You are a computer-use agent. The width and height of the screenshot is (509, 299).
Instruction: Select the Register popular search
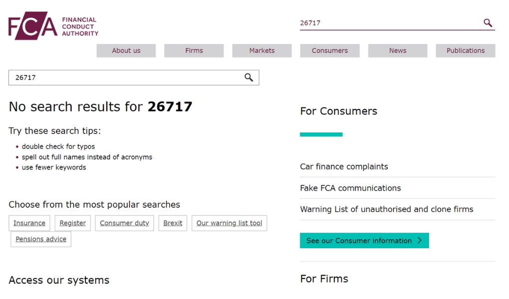[73, 223]
